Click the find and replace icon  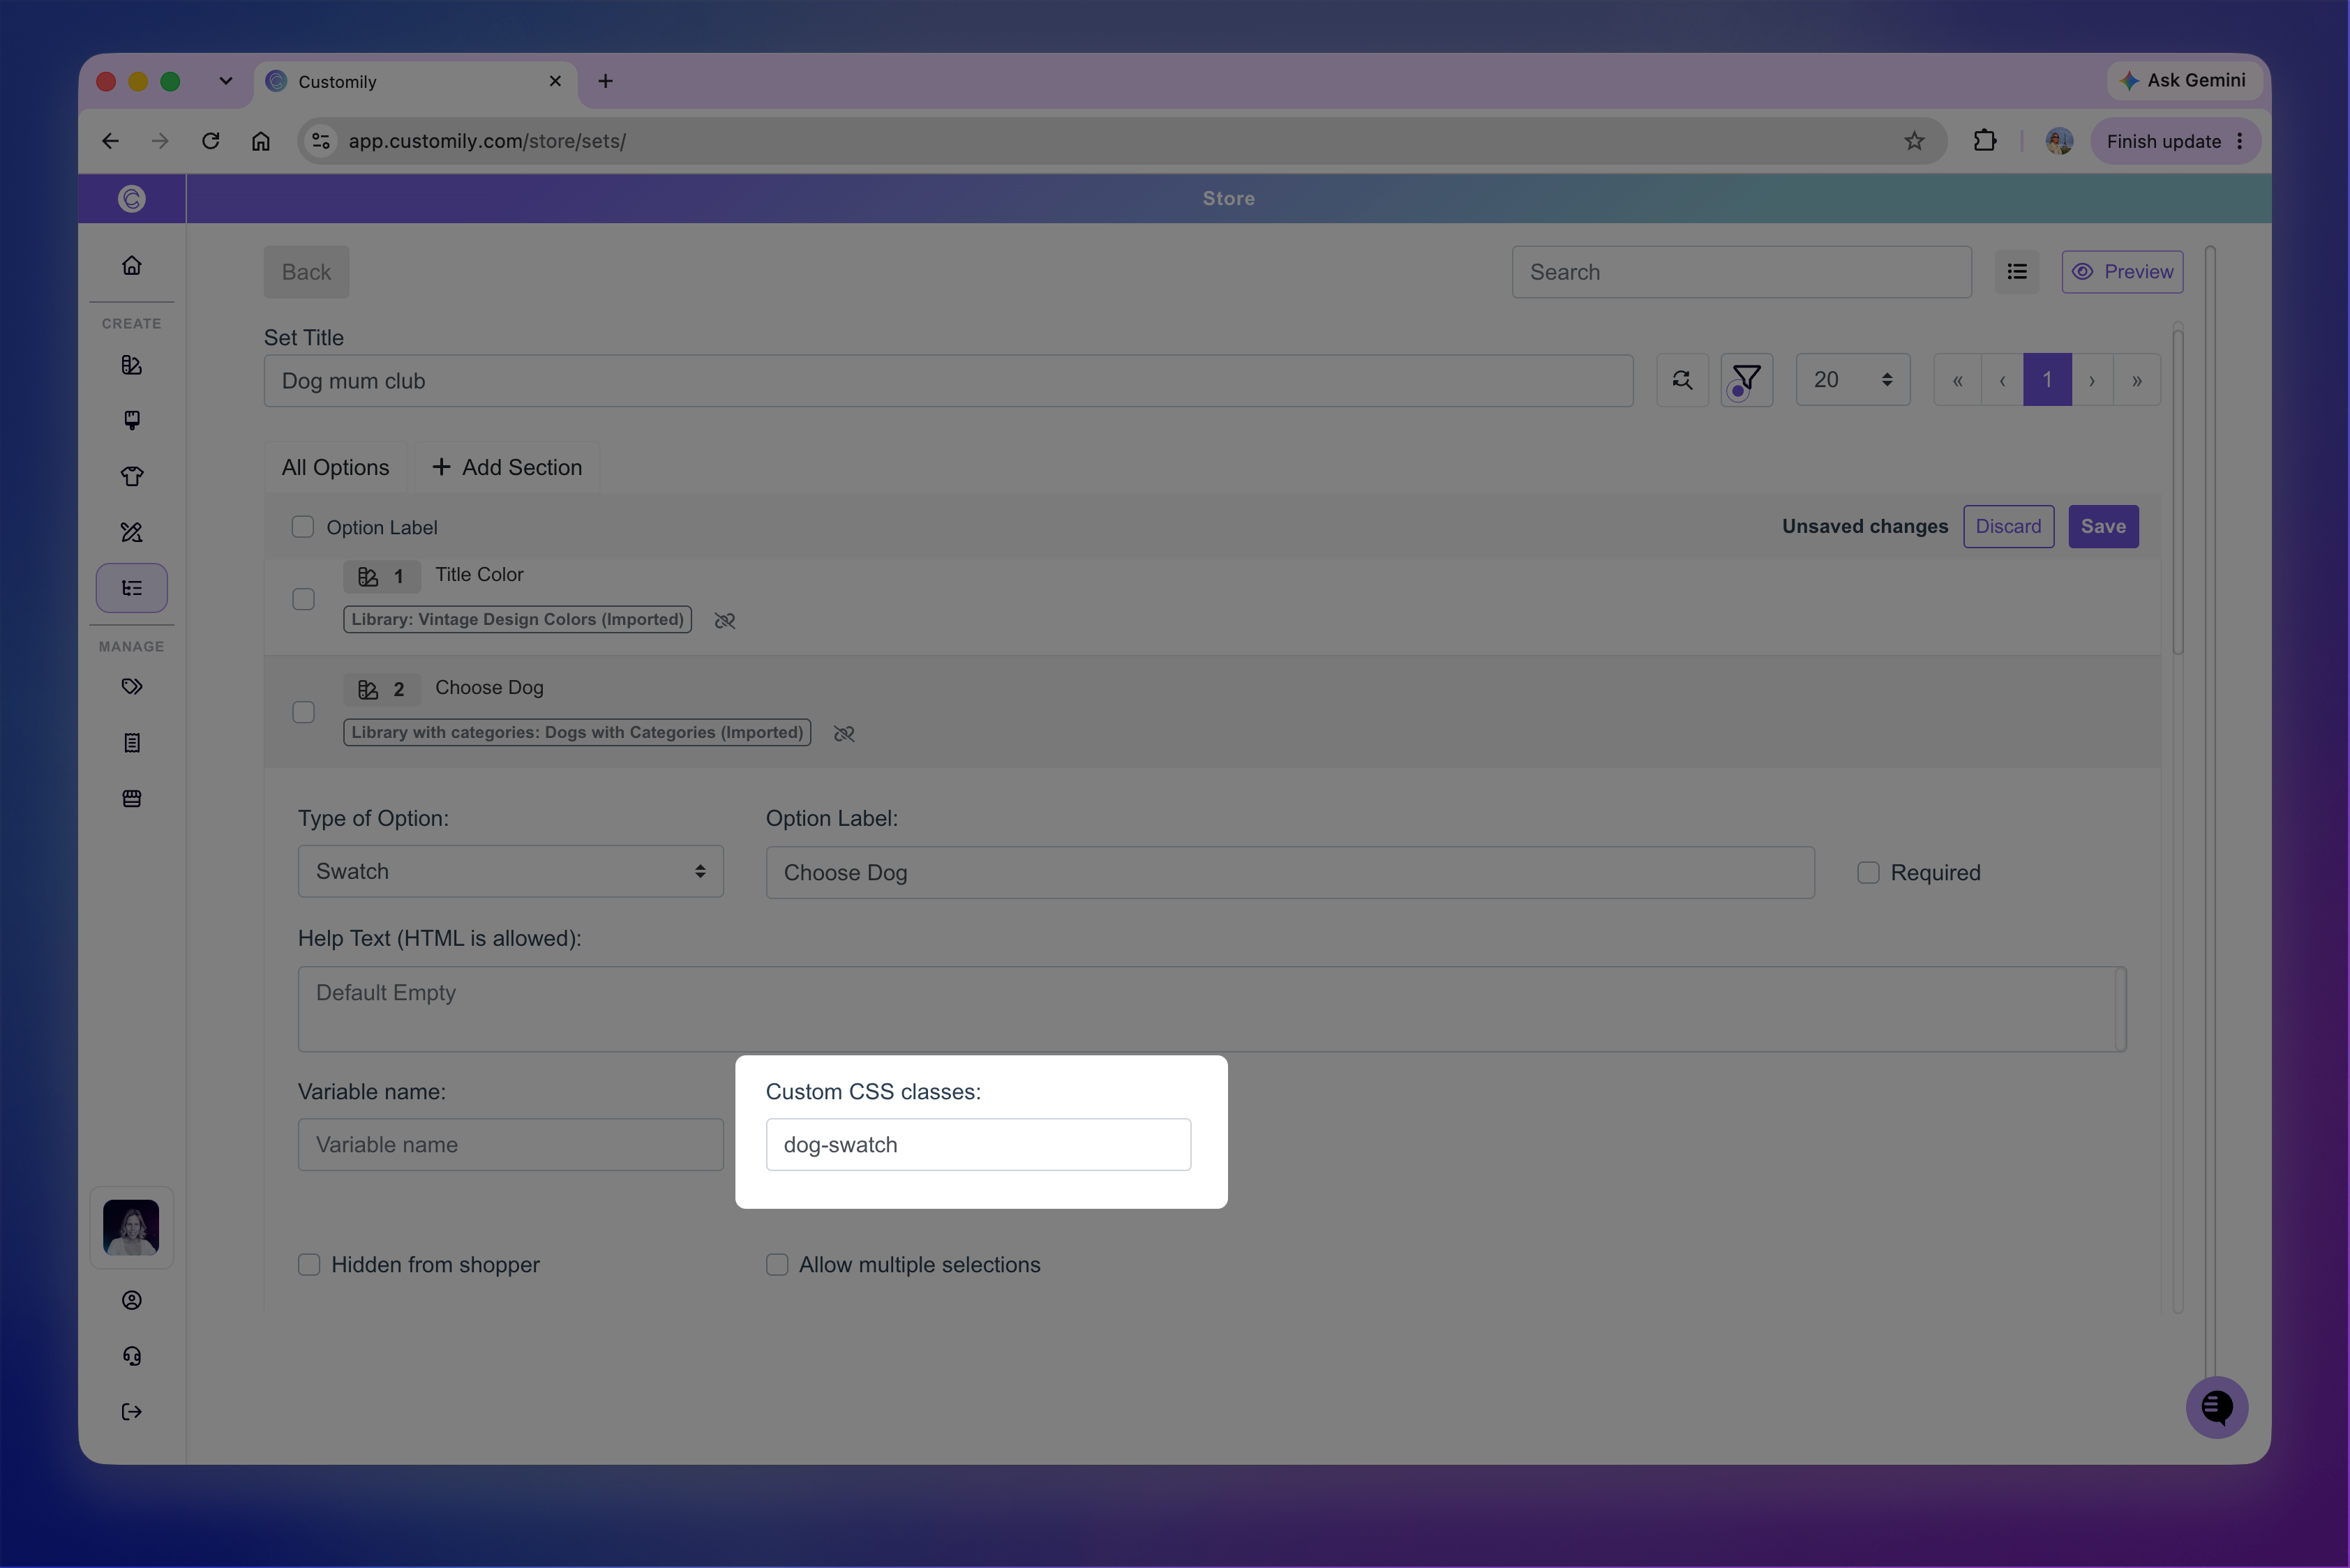pos(1682,380)
